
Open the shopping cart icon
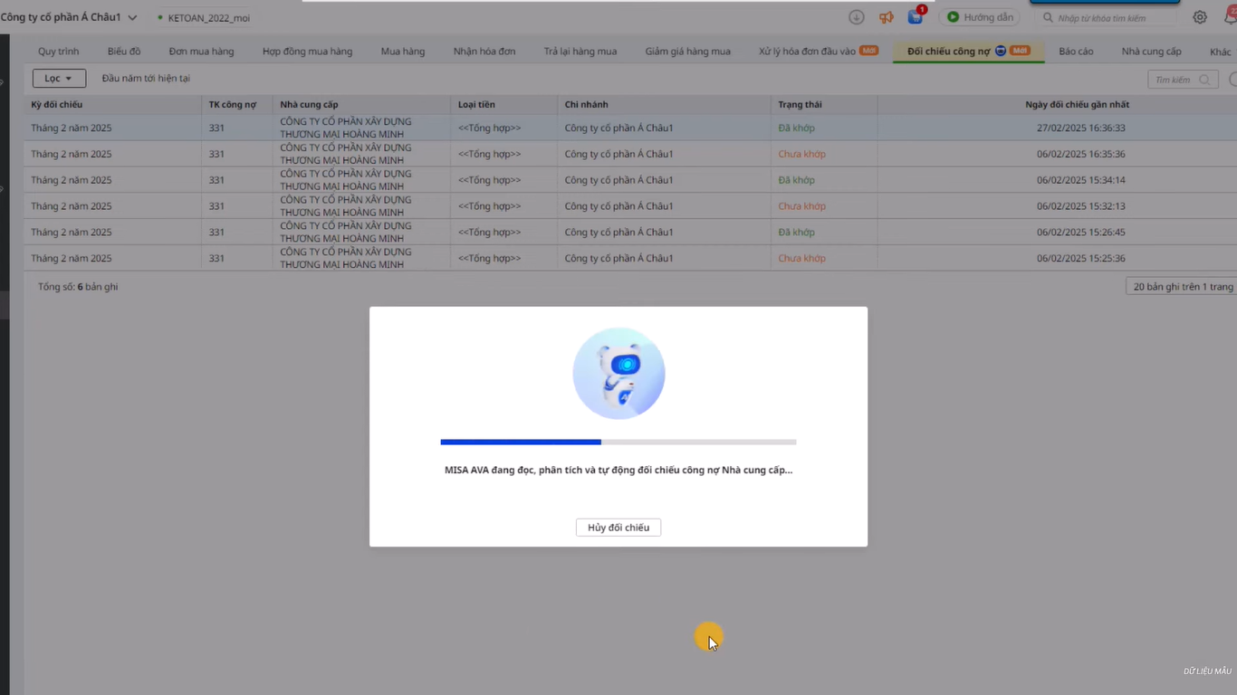click(x=916, y=17)
